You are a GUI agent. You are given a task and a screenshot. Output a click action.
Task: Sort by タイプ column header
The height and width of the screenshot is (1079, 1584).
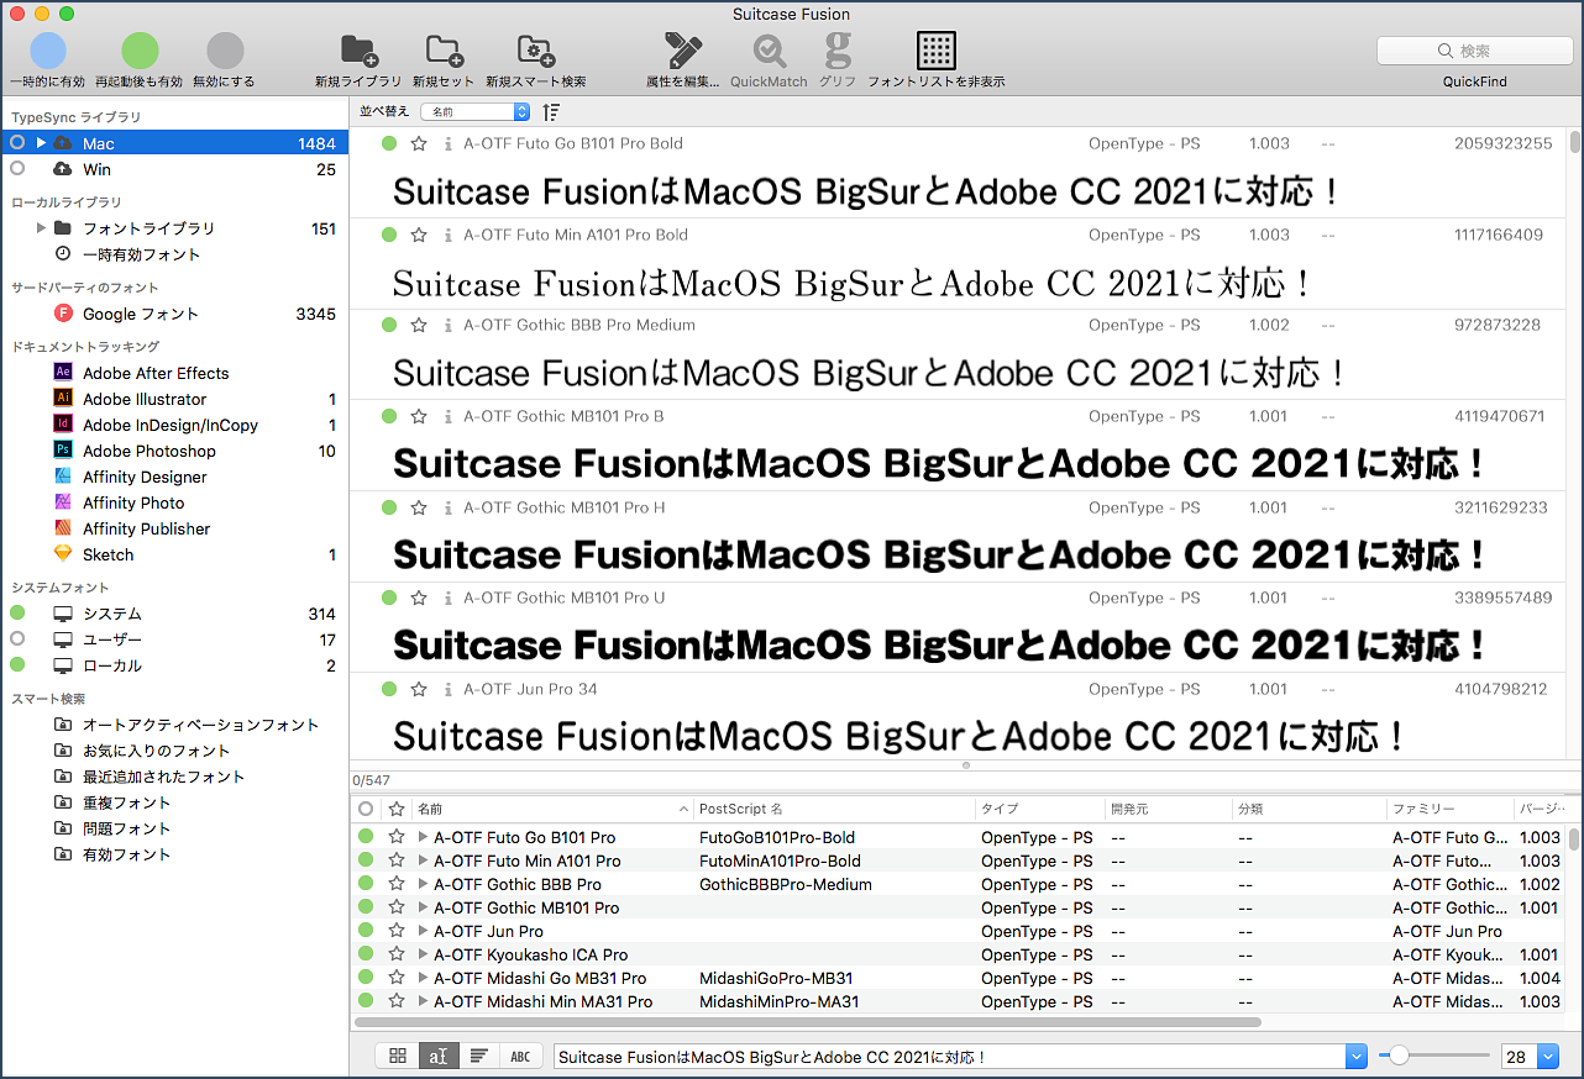point(1039,809)
